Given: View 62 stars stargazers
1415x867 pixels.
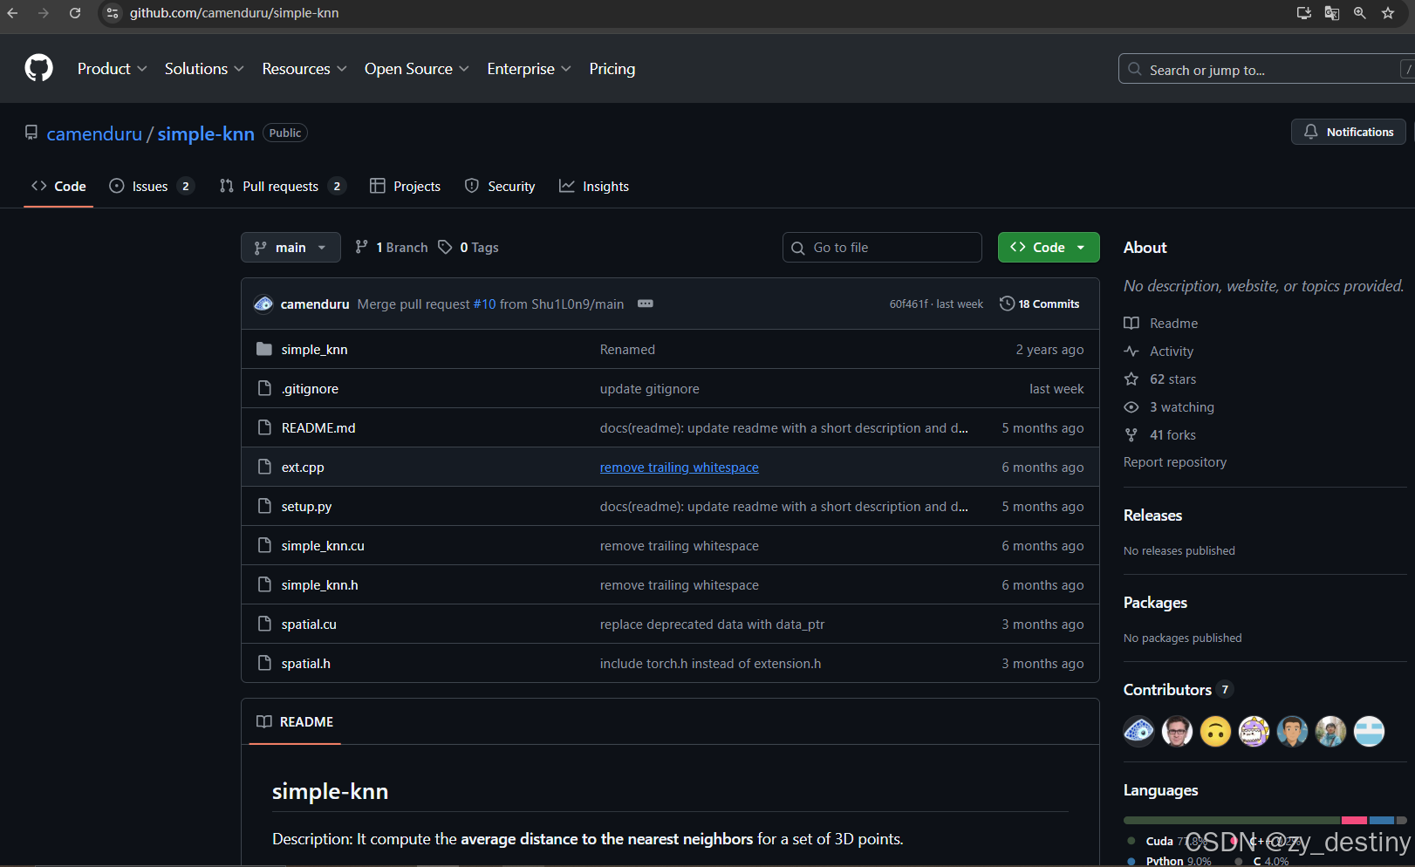Looking at the screenshot, I should pos(1172,379).
